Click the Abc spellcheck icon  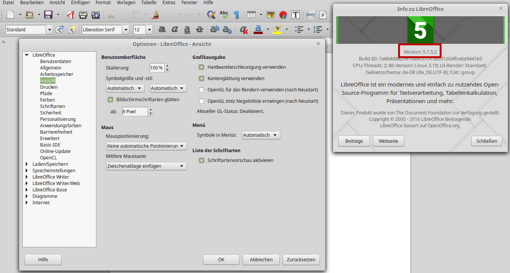224,15
